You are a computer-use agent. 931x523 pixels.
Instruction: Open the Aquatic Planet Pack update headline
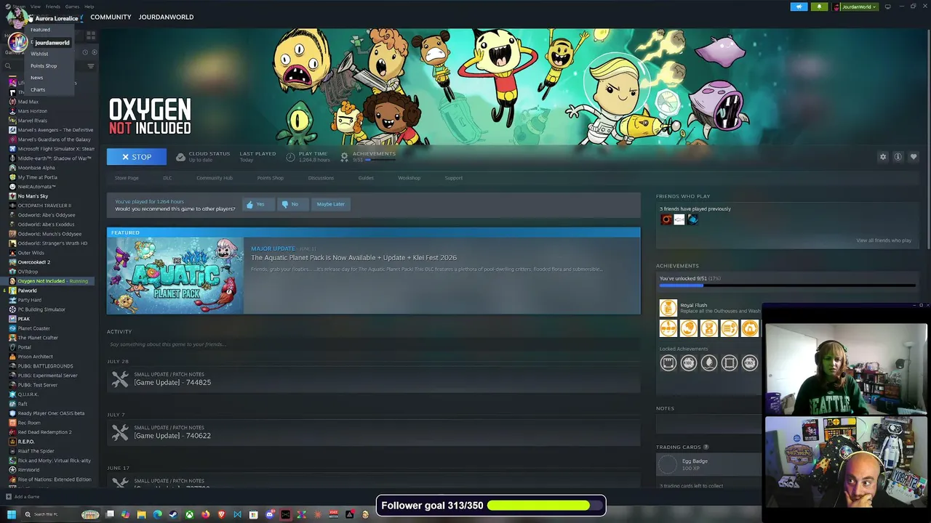[x=354, y=258]
